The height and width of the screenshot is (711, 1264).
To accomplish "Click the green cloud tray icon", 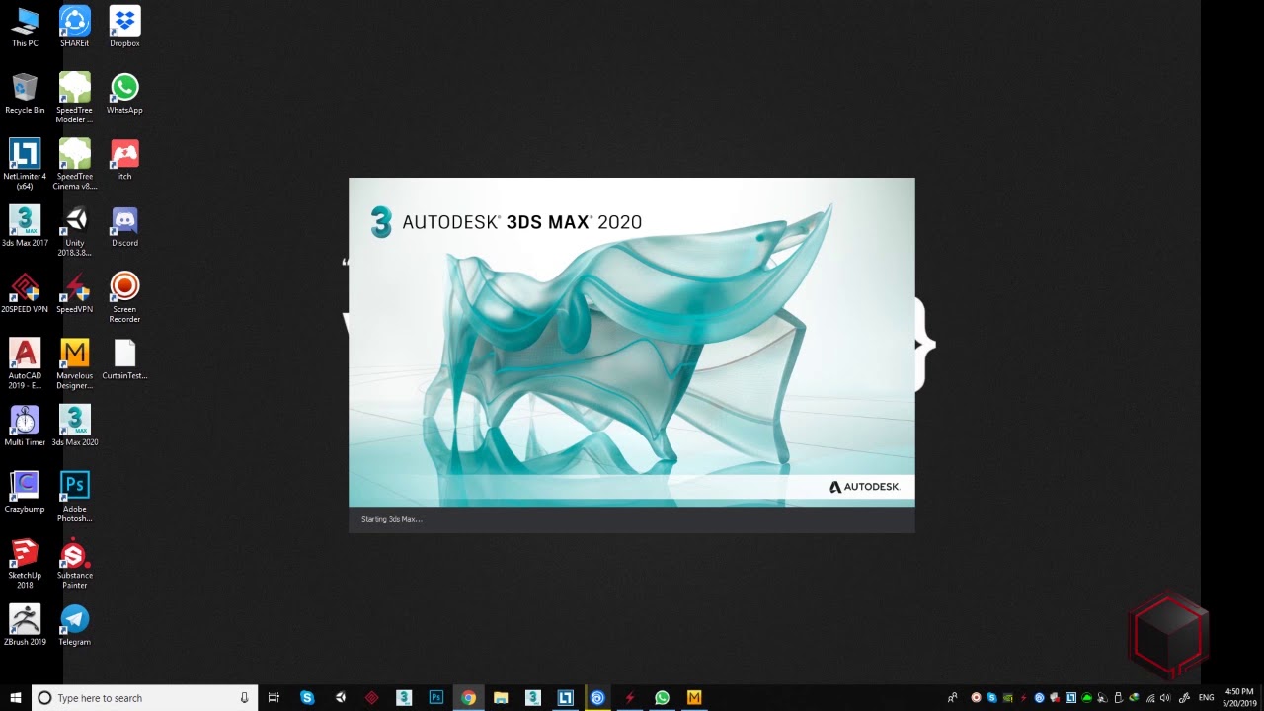I will point(1087,698).
